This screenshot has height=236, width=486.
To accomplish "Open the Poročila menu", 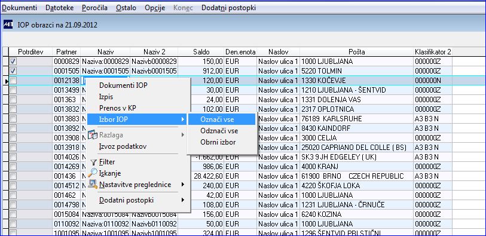I will tap(95, 8).
